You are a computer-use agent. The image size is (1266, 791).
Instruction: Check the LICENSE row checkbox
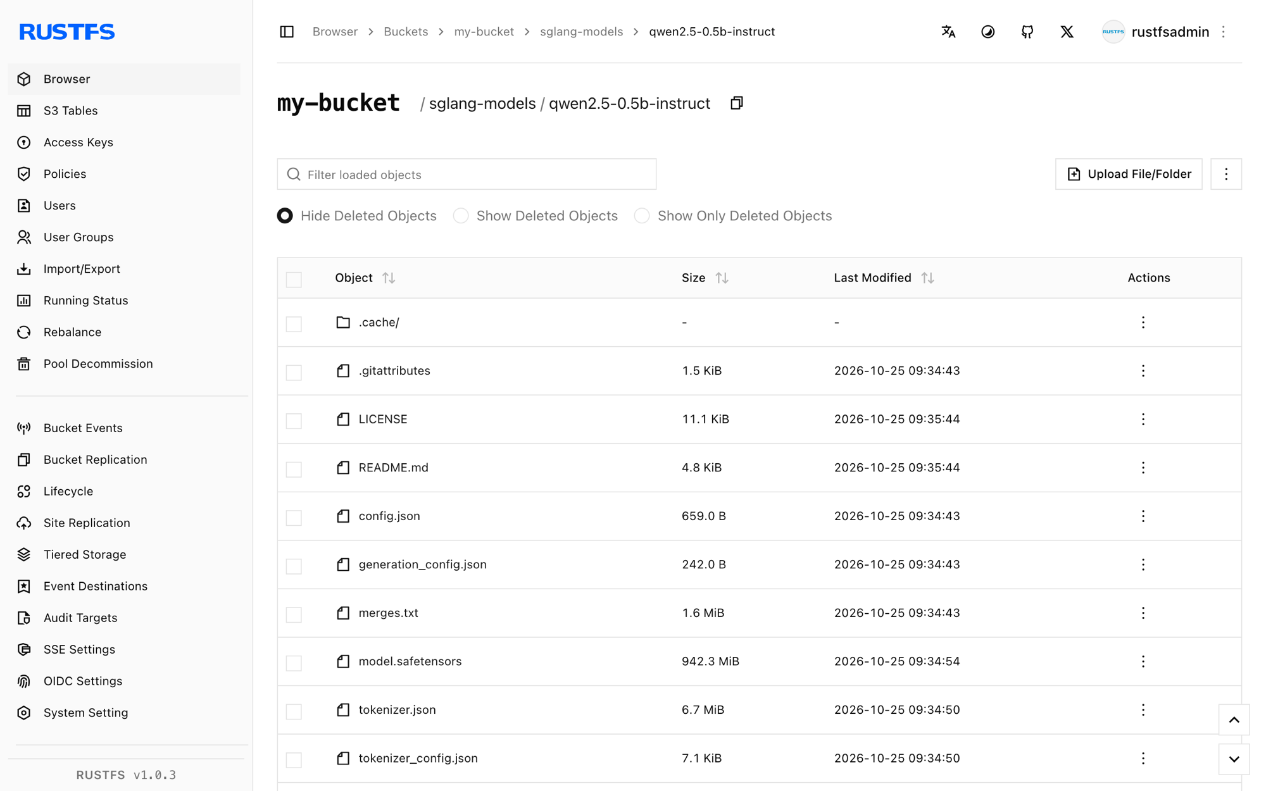294,420
